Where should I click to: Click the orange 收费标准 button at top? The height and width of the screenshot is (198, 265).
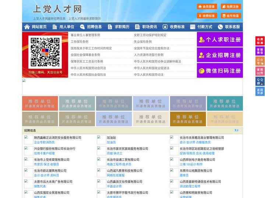(x=207, y=16)
